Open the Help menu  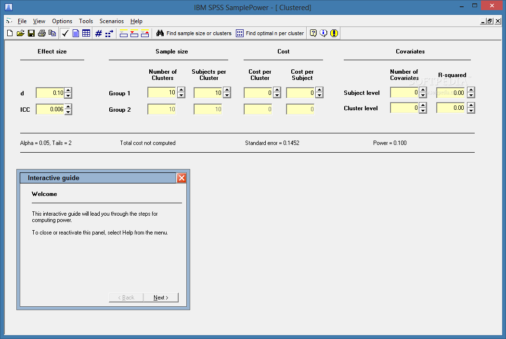(x=136, y=21)
